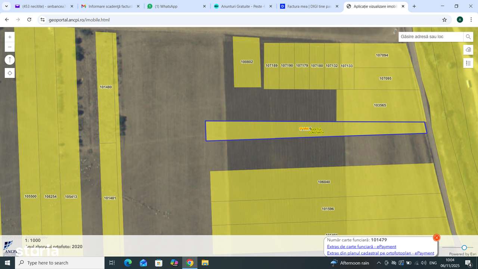Open the Chrome three-dot menu

pos(471,20)
